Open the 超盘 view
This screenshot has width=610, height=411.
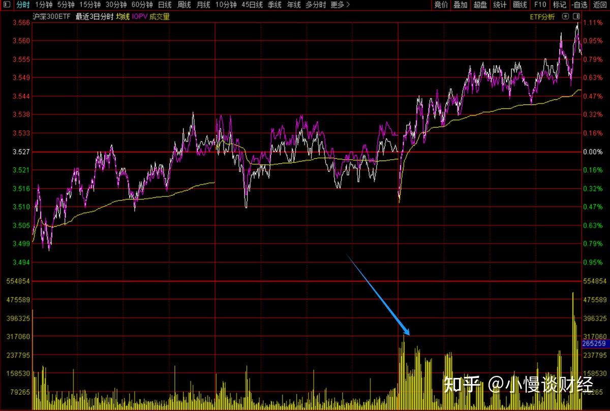pyautogui.click(x=480, y=5)
